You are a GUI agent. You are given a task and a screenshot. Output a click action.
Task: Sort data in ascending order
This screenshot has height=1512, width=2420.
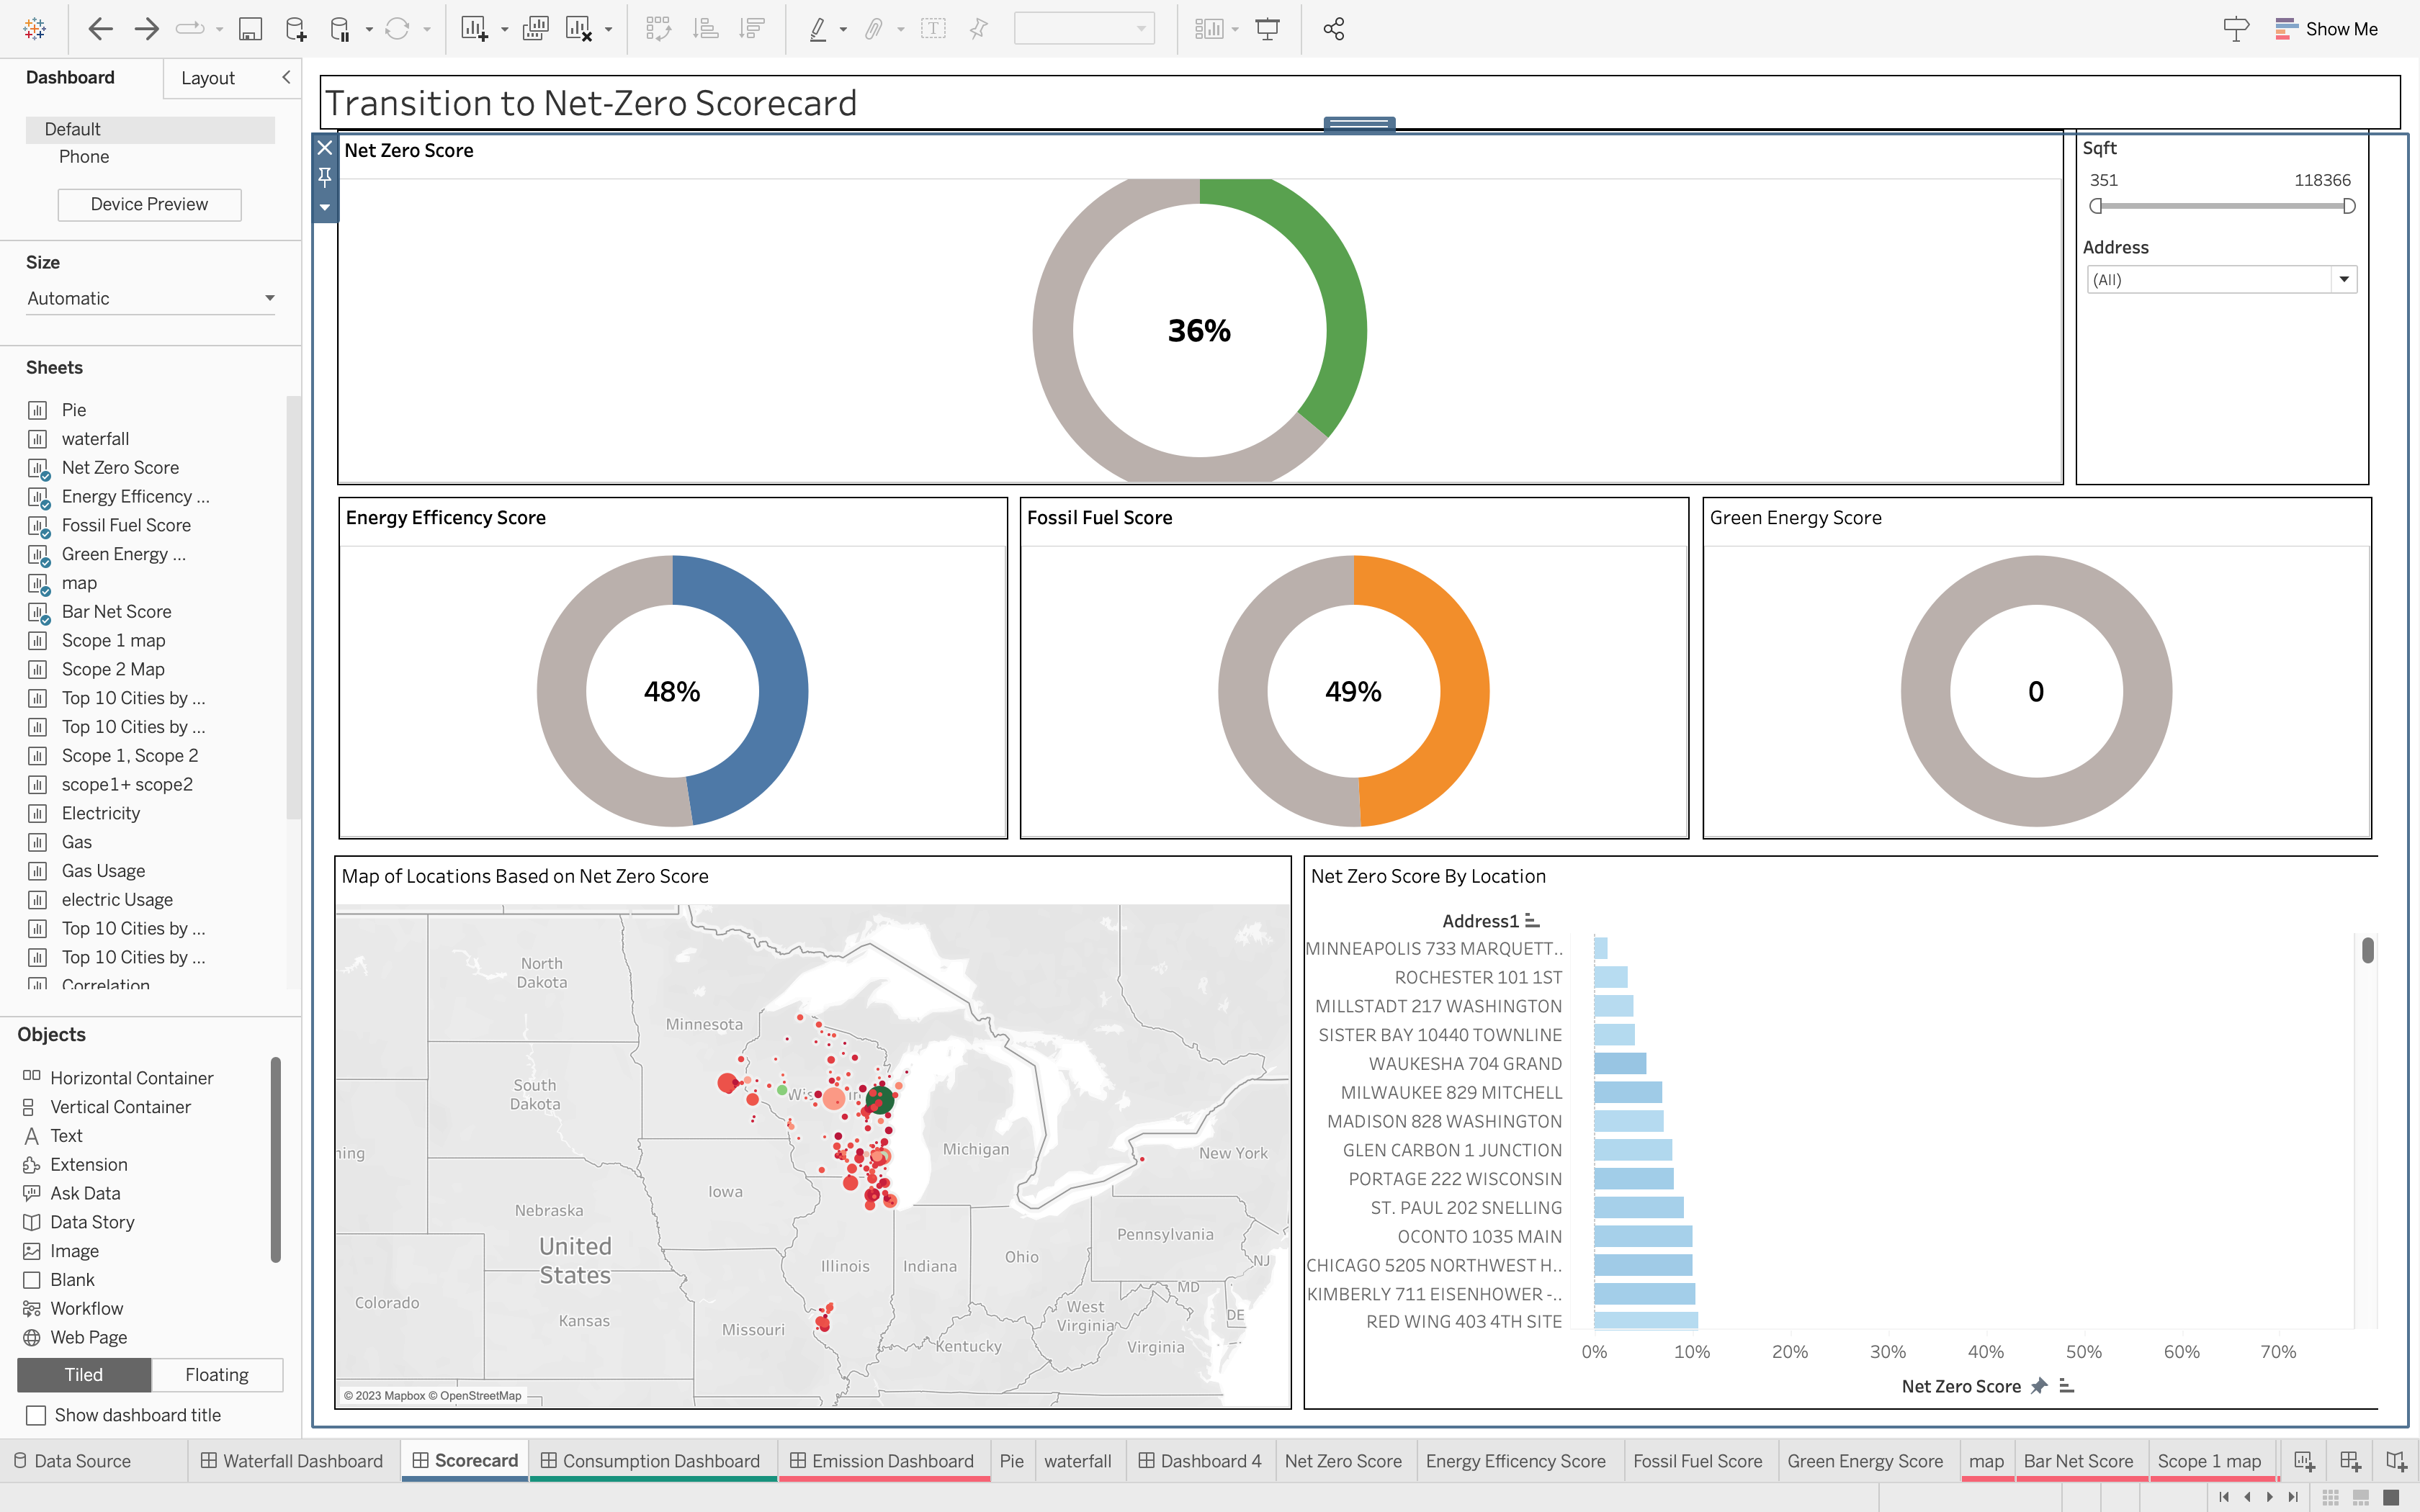705,28
